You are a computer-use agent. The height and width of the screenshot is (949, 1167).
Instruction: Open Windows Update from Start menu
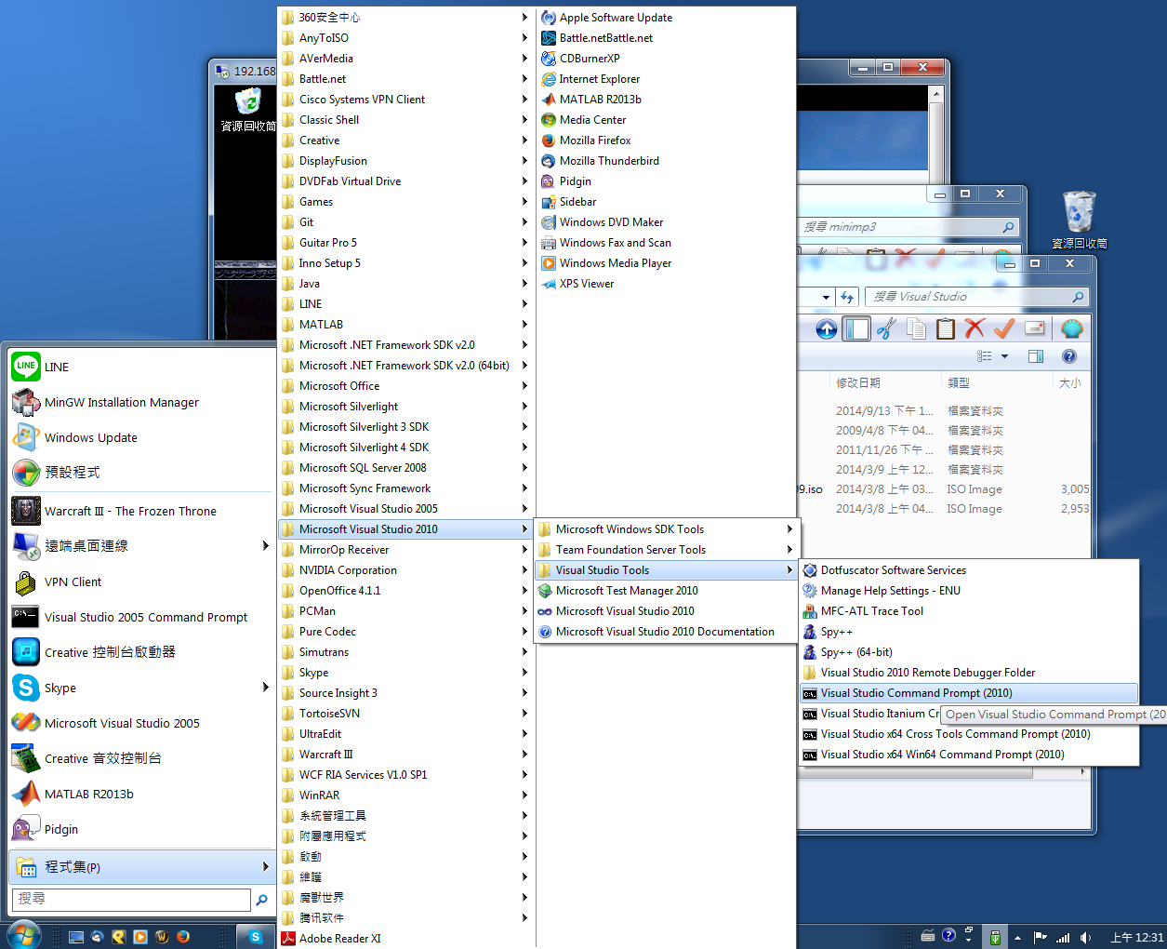point(139,437)
